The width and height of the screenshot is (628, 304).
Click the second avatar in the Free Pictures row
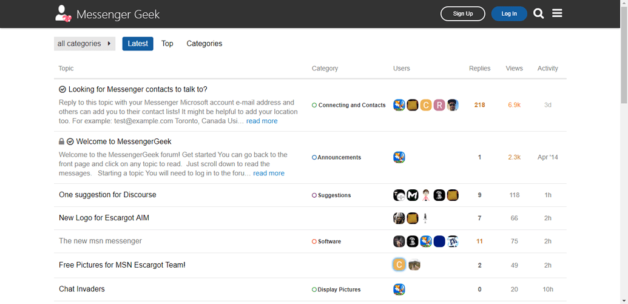pos(414,265)
